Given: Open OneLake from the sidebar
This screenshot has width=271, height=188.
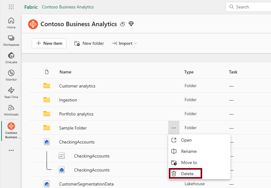Looking at the screenshot, I should [11, 57].
